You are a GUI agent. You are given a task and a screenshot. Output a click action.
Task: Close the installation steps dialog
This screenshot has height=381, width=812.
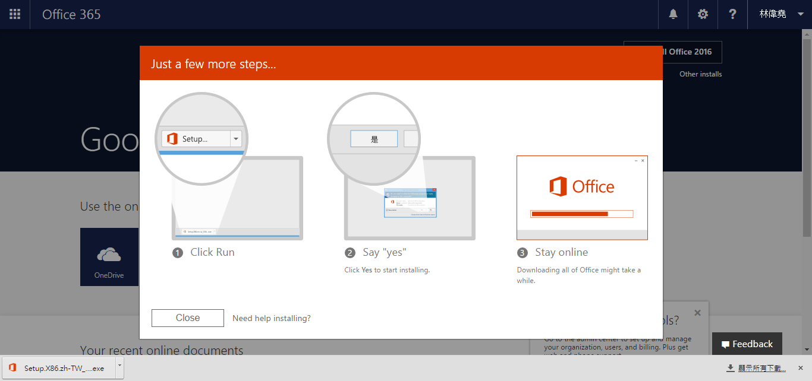coord(188,318)
